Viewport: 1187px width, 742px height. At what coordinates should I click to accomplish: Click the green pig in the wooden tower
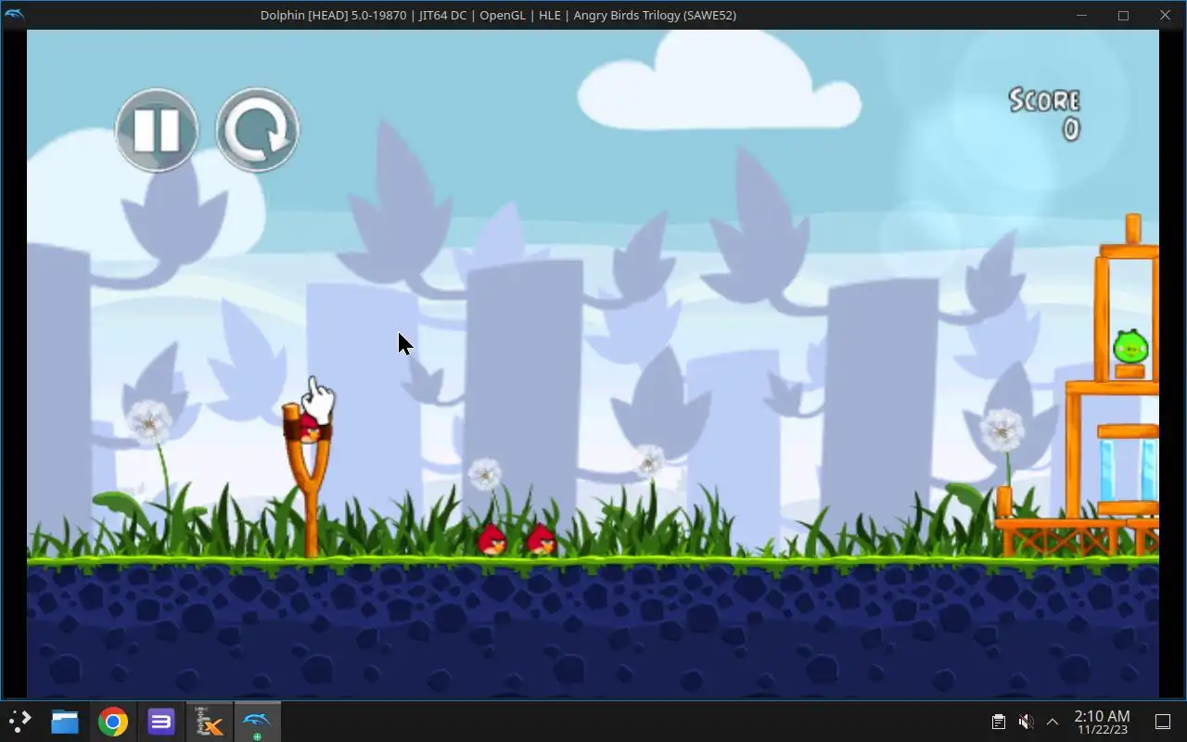(x=1130, y=346)
